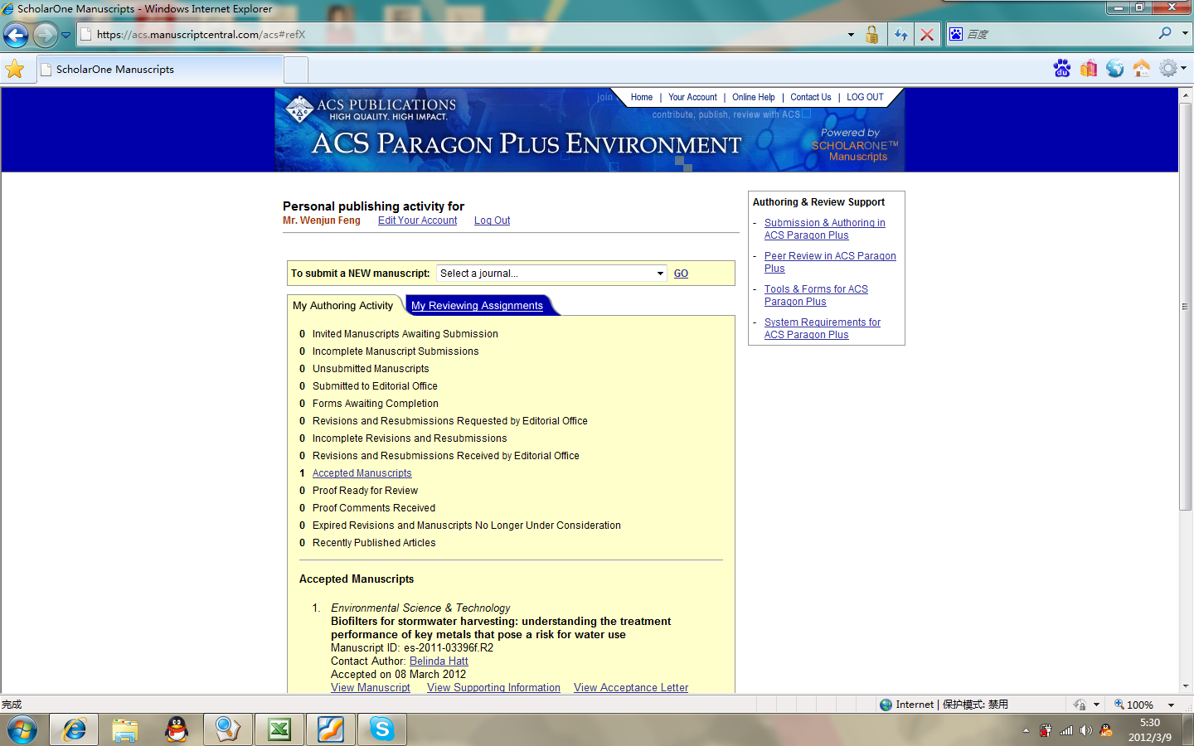Expand the Select a journal dropdown
The height and width of the screenshot is (746, 1194).
click(x=551, y=274)
